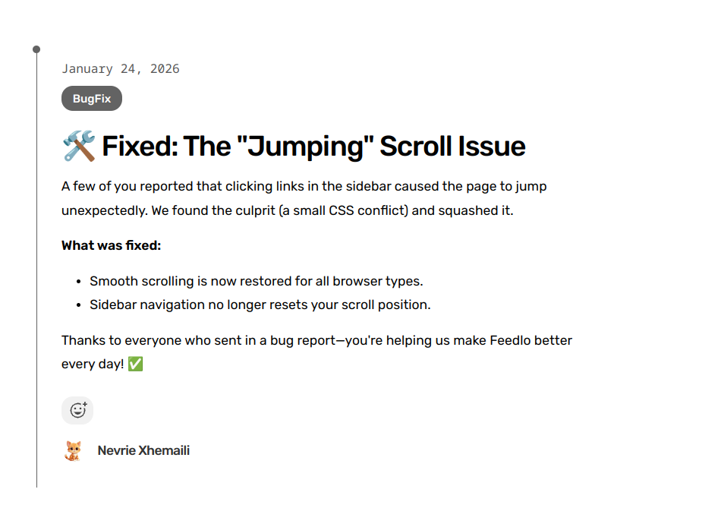Select the timeline dot marker
Viewport: 702px width, 524px height.
pos(36,49)
